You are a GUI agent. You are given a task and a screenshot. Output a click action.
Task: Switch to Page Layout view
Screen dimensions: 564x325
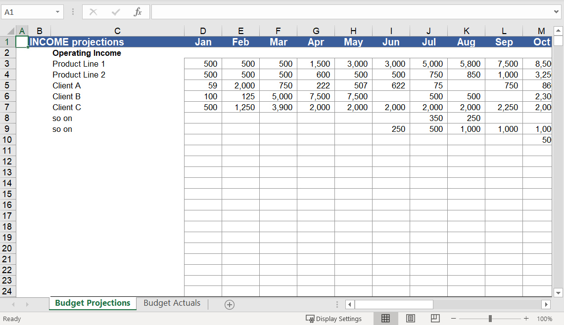pos(411,319)
